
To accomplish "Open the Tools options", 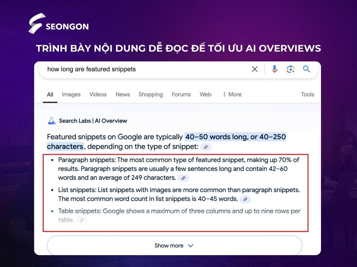I will click(x=307, y=95).
